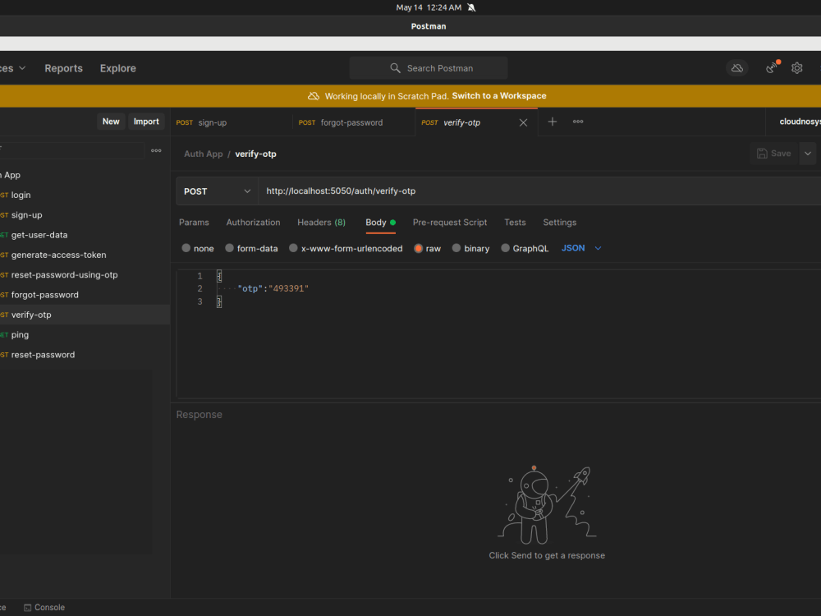Screen dimensions: 821x616
Task: Open the Pre-request Script tab
Action: [450, 222]
